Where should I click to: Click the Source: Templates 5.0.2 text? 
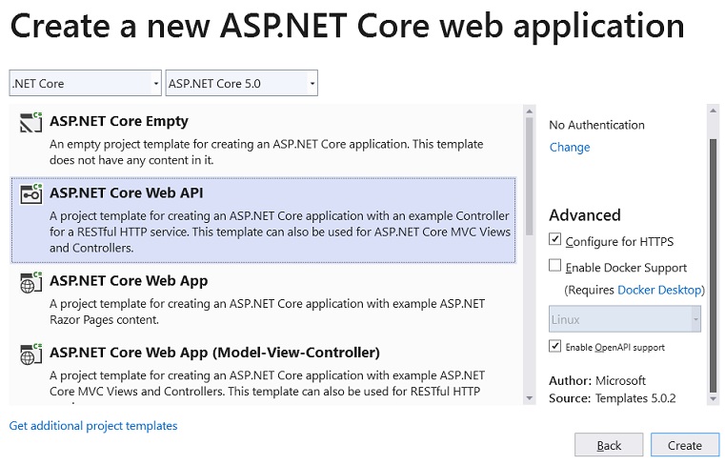coord(613,398)
